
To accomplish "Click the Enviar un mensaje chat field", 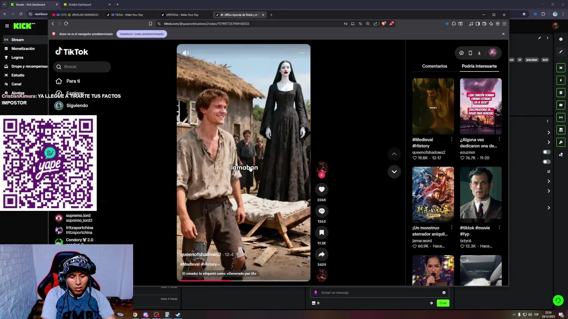I will click(x=379, y=292).
